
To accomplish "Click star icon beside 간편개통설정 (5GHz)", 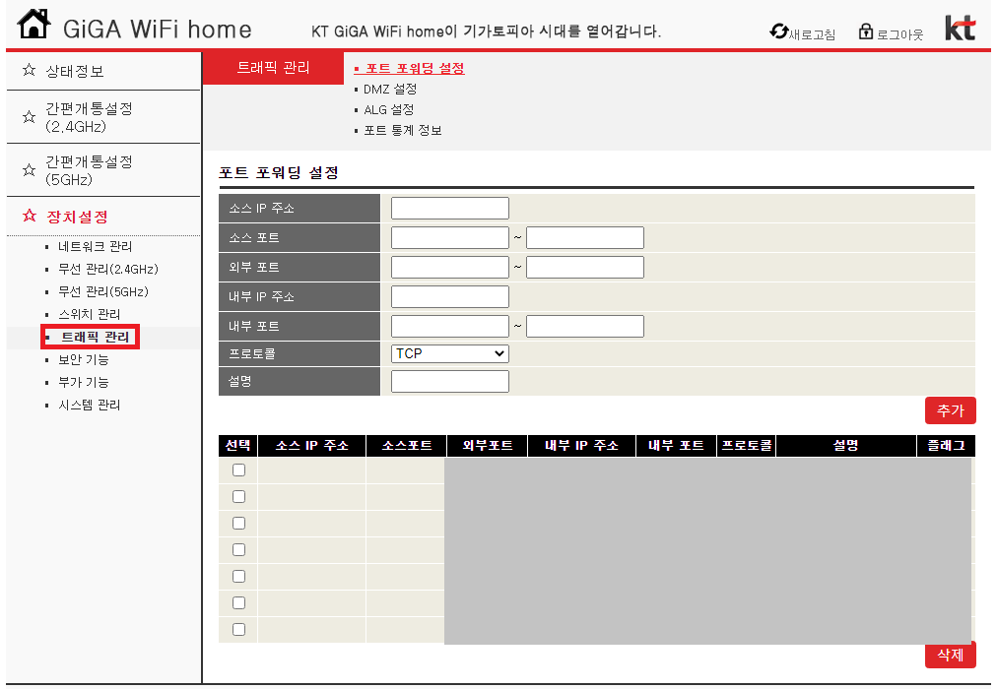I will (x=30, y=170).
